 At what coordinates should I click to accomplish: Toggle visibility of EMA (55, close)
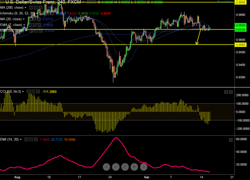coord(31,31)
